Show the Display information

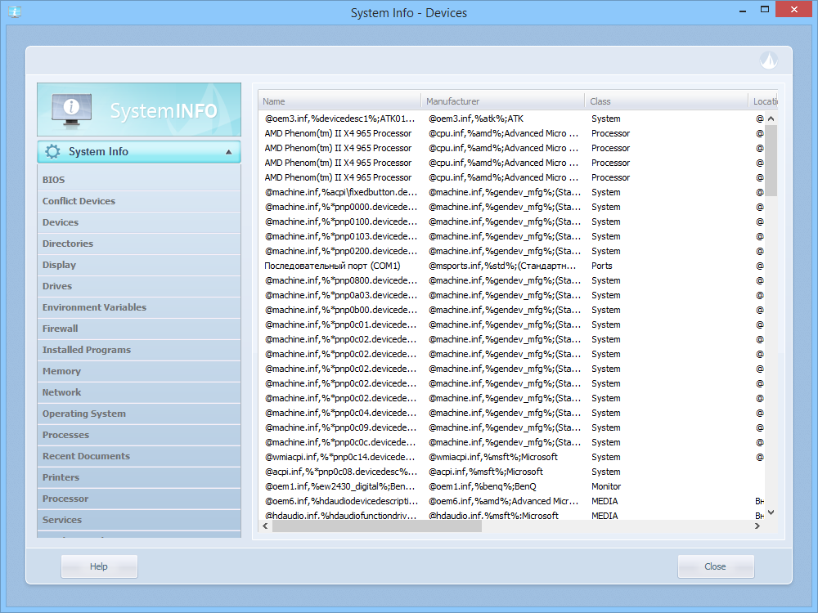tap(139, 265)
